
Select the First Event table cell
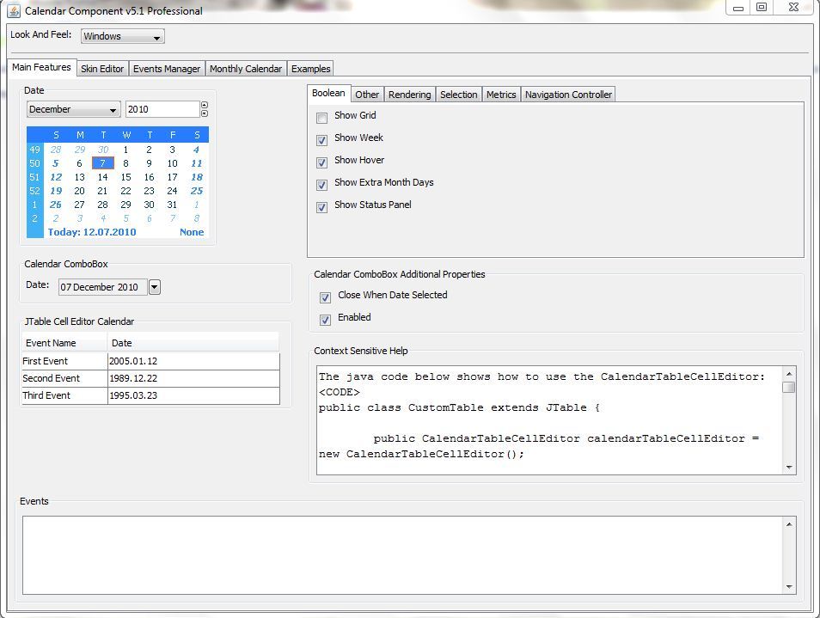pyautogui.click(x=64, y=361)
